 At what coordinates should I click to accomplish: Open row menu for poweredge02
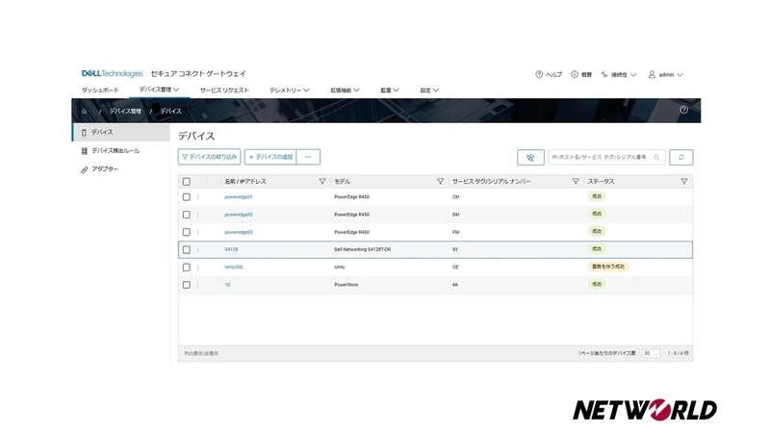198,215
